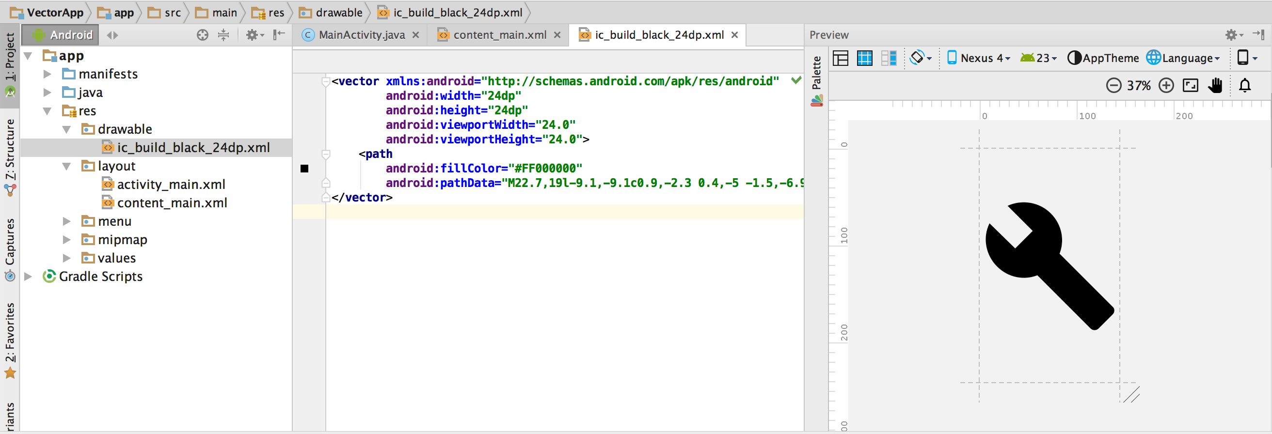The width and height of the screenshot is (1272, 434).
Task: Open the Nexus 4 device dropdown
Action: [x=979, y=58]
